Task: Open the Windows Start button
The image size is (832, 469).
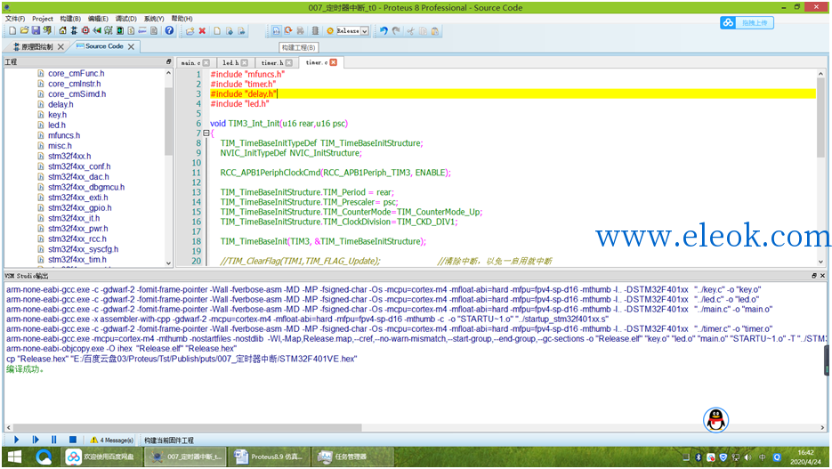Action: pos(14,457)
